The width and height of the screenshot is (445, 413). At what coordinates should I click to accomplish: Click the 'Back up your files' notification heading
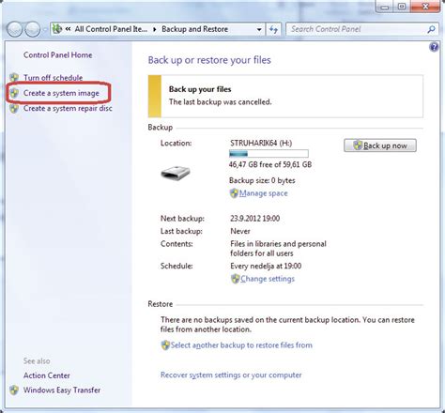200,89
